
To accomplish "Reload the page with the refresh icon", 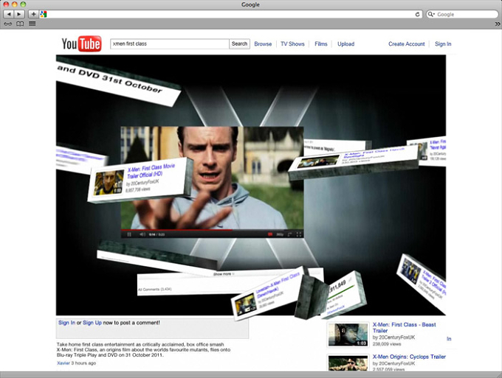I will (x=417, y=15).
